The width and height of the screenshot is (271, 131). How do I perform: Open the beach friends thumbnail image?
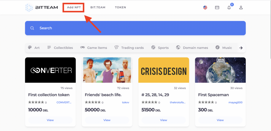pyautogui.click(x=107, y=70)
